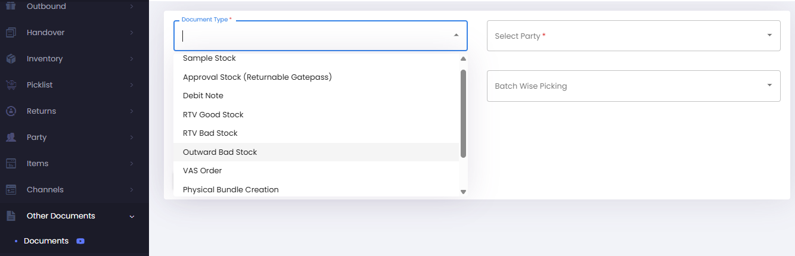The height and width of the screenshot is (256, 795).
Task: Collapse the Other Documents menu chevron
Action: point(132,216)
